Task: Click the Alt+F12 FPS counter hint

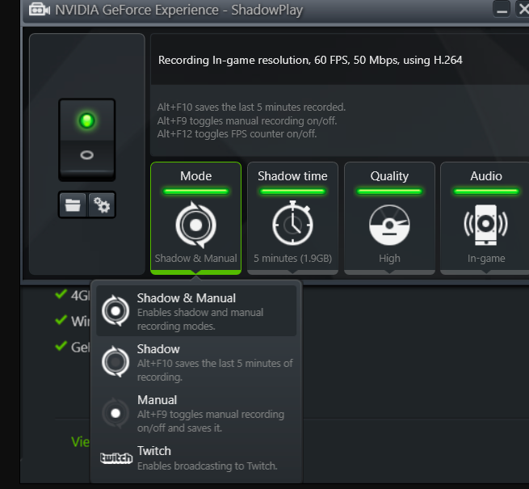Action: click(x=237, y=133)
